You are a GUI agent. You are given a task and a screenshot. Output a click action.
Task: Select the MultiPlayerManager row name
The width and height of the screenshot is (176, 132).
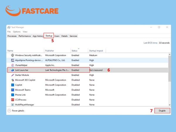click(x=25, y=105)
